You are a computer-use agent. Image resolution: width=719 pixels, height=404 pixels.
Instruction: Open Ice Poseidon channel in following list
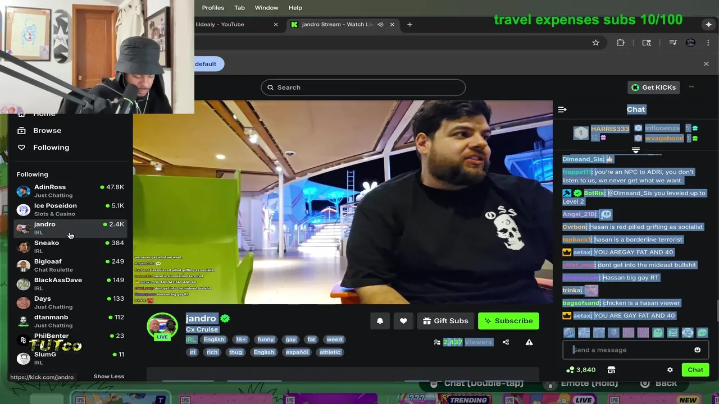coord(70,209)
